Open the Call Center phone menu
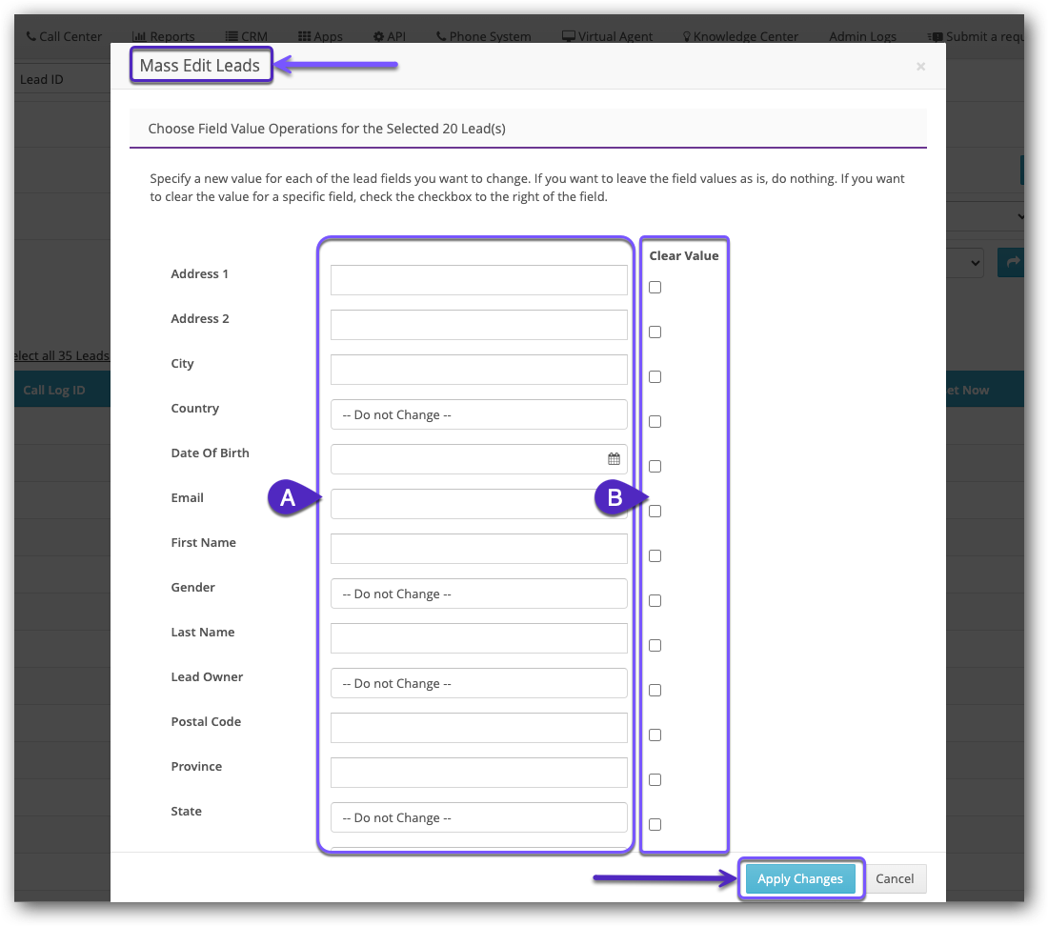The height and width of the screenshot is (926, 1048). (x=64, y=36)
